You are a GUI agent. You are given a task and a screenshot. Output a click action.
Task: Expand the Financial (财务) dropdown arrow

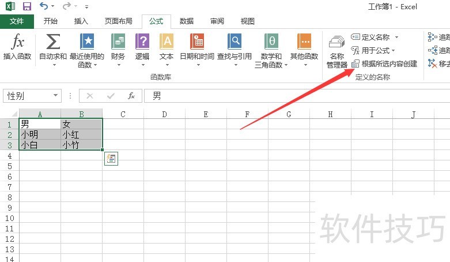[x=119, y=65]
